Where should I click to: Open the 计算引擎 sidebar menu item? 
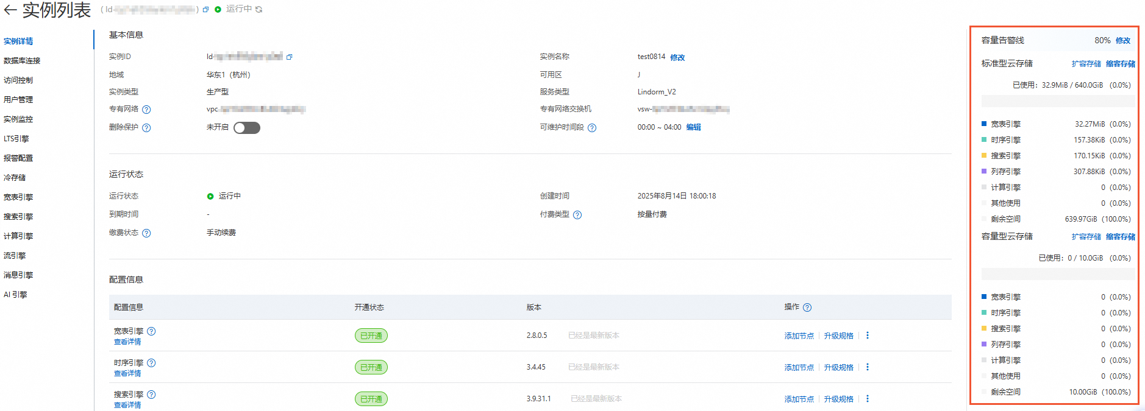pyautogui.click(x=18, y=236)
